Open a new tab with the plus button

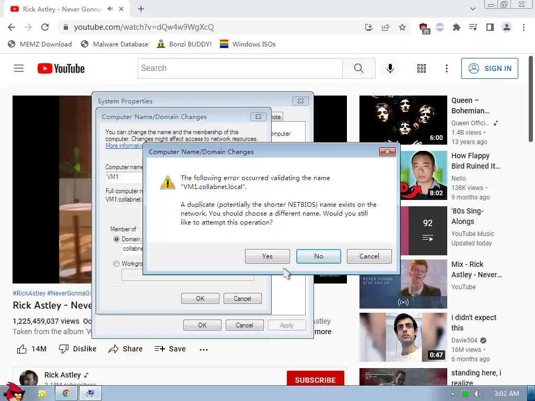(x=141, y=9)
